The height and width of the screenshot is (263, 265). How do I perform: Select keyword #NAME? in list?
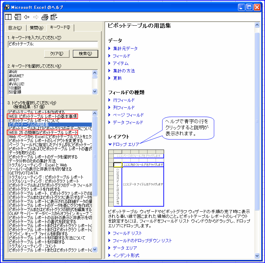point(16,76)
